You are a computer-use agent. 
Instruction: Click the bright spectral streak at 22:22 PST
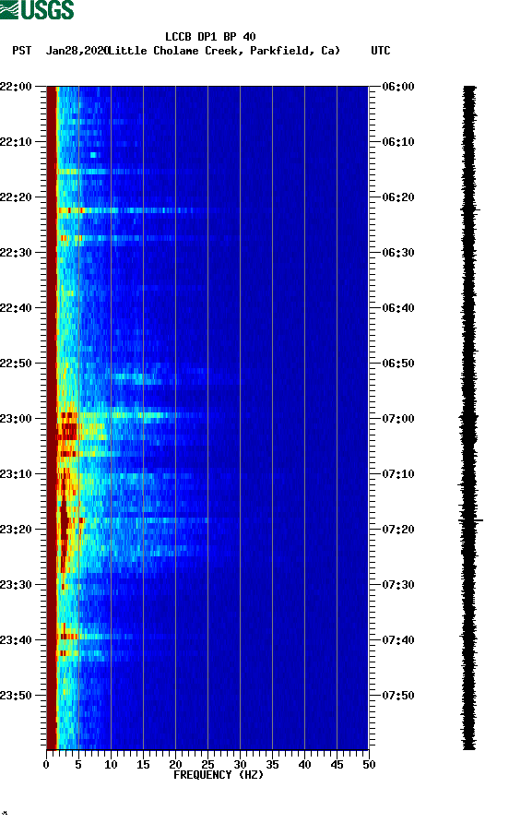(126, 210)
